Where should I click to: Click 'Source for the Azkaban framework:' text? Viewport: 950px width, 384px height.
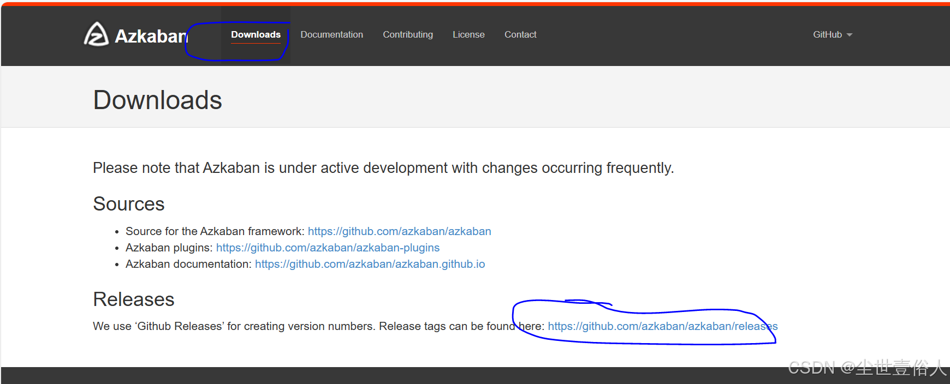pos(215,231)
